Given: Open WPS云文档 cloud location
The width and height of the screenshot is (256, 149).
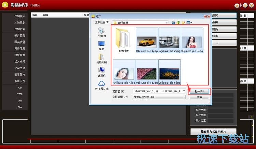Looking at the screenshot, I should [x=102, y=85].
